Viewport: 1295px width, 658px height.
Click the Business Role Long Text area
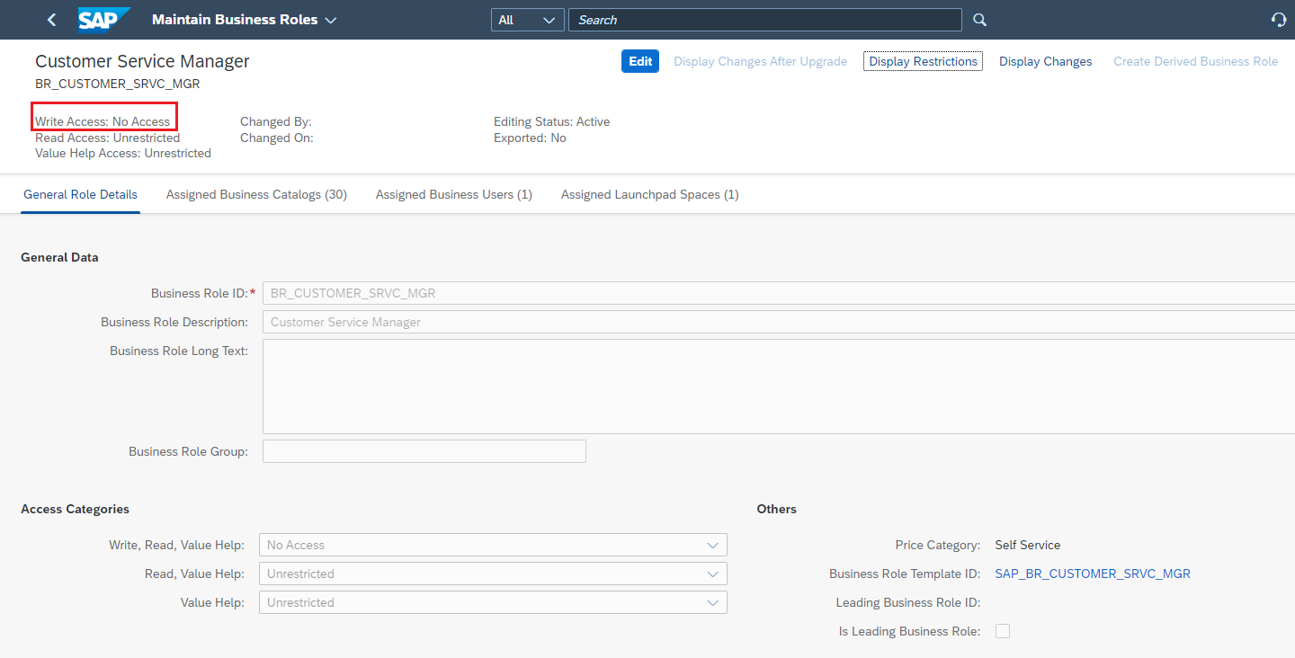[x=779, y=387]
